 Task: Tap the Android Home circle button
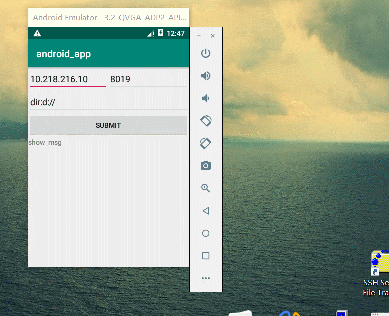[206, 233]
